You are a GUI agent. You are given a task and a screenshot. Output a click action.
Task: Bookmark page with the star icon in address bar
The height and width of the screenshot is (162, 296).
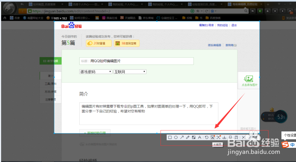(198, 11)
